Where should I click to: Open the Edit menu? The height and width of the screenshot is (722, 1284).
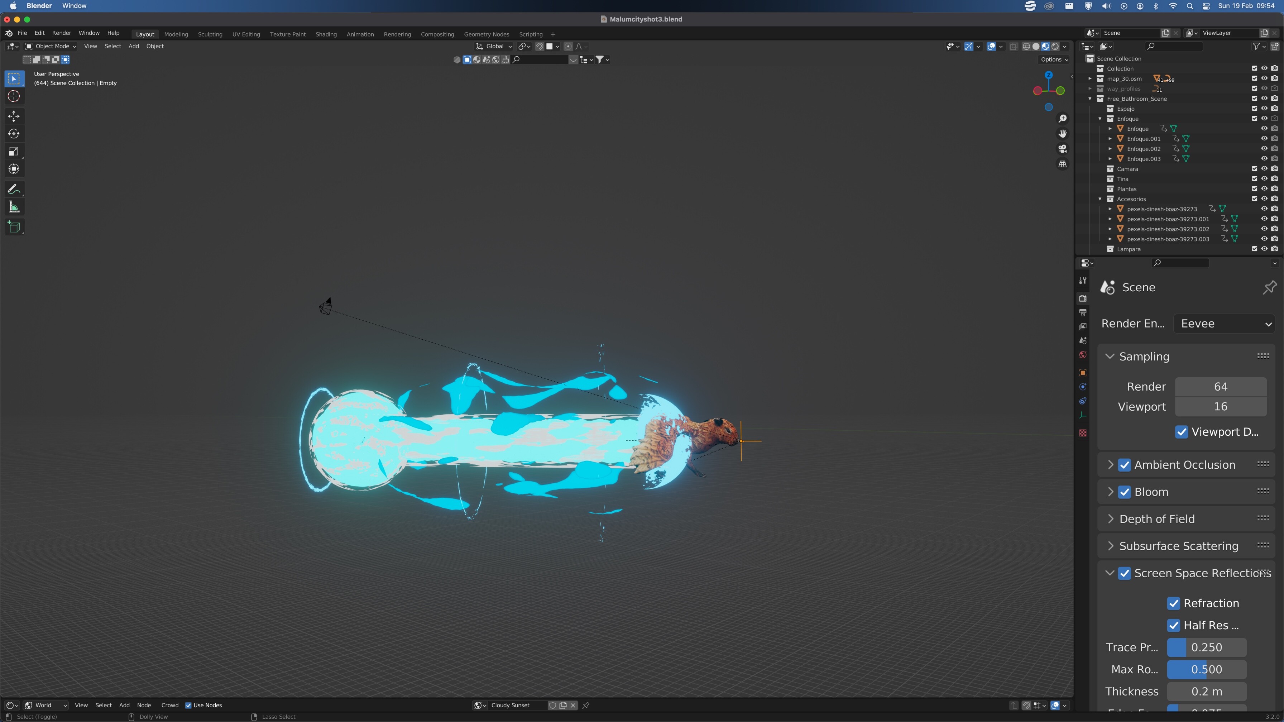coord(39,33)
